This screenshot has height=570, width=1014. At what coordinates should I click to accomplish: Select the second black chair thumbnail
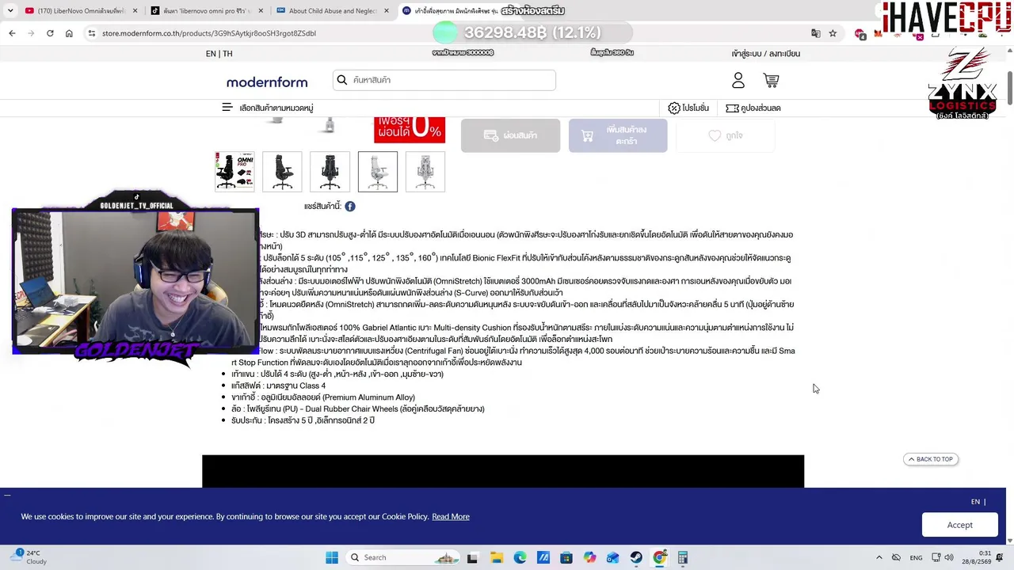point(282,172)
